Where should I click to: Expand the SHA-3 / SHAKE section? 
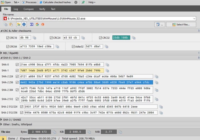[x=1, y=120]
